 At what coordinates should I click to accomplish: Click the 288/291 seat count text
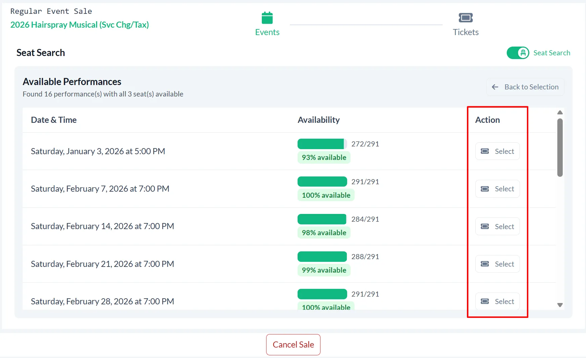click(x=365, y=256)
